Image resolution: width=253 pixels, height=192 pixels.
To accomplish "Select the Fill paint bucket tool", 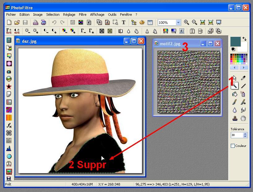I will 235,94.
